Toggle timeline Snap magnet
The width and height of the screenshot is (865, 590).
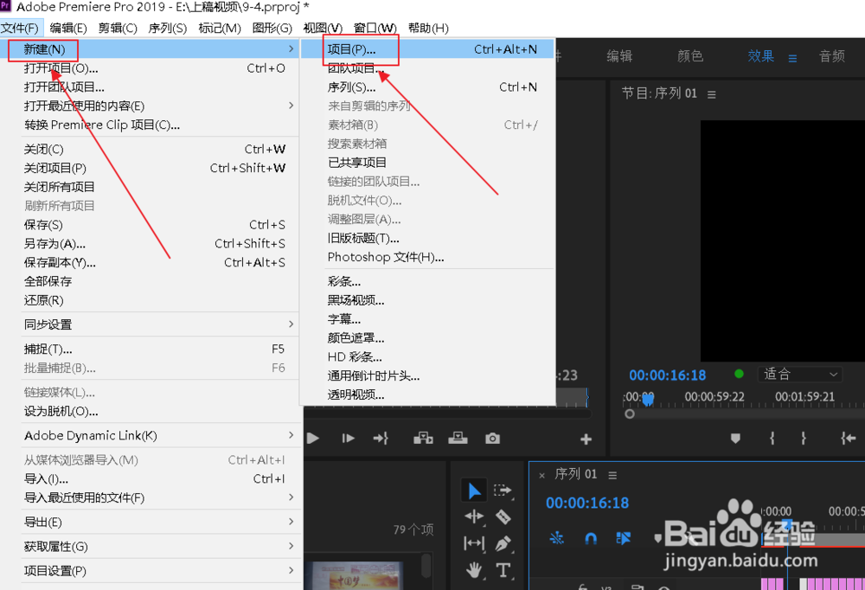[590, 537]
